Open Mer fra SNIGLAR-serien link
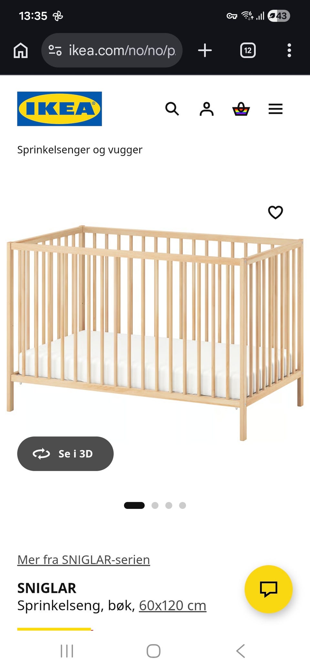Screen dimensions: 310x672 [84, 560]
